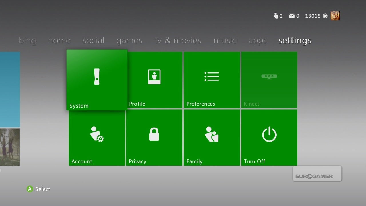Viewport: 366px width, 206px height.
Task: Click the Eurogamer watermark logo
Action: (317, 174)
